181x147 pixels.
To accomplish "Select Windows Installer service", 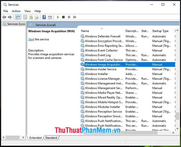I will pos(127,74).
